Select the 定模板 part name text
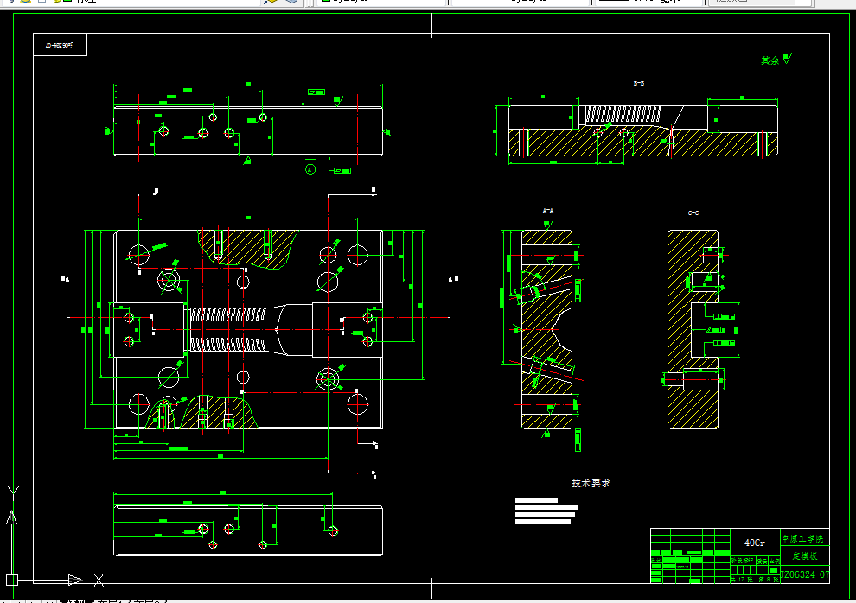 [x=805, y=556]
